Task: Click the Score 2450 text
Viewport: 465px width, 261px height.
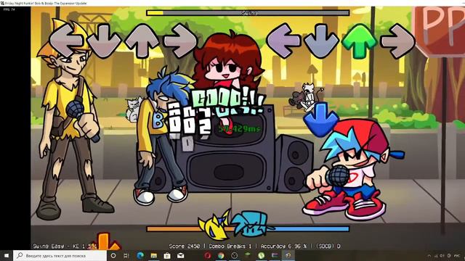Action: click(184, 246)
